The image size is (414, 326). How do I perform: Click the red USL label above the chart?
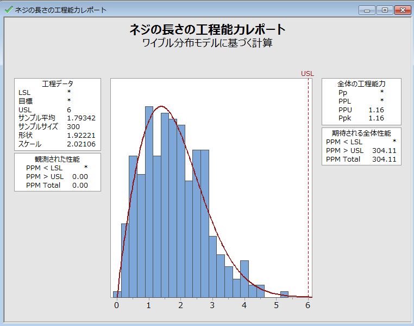point(308,74)
